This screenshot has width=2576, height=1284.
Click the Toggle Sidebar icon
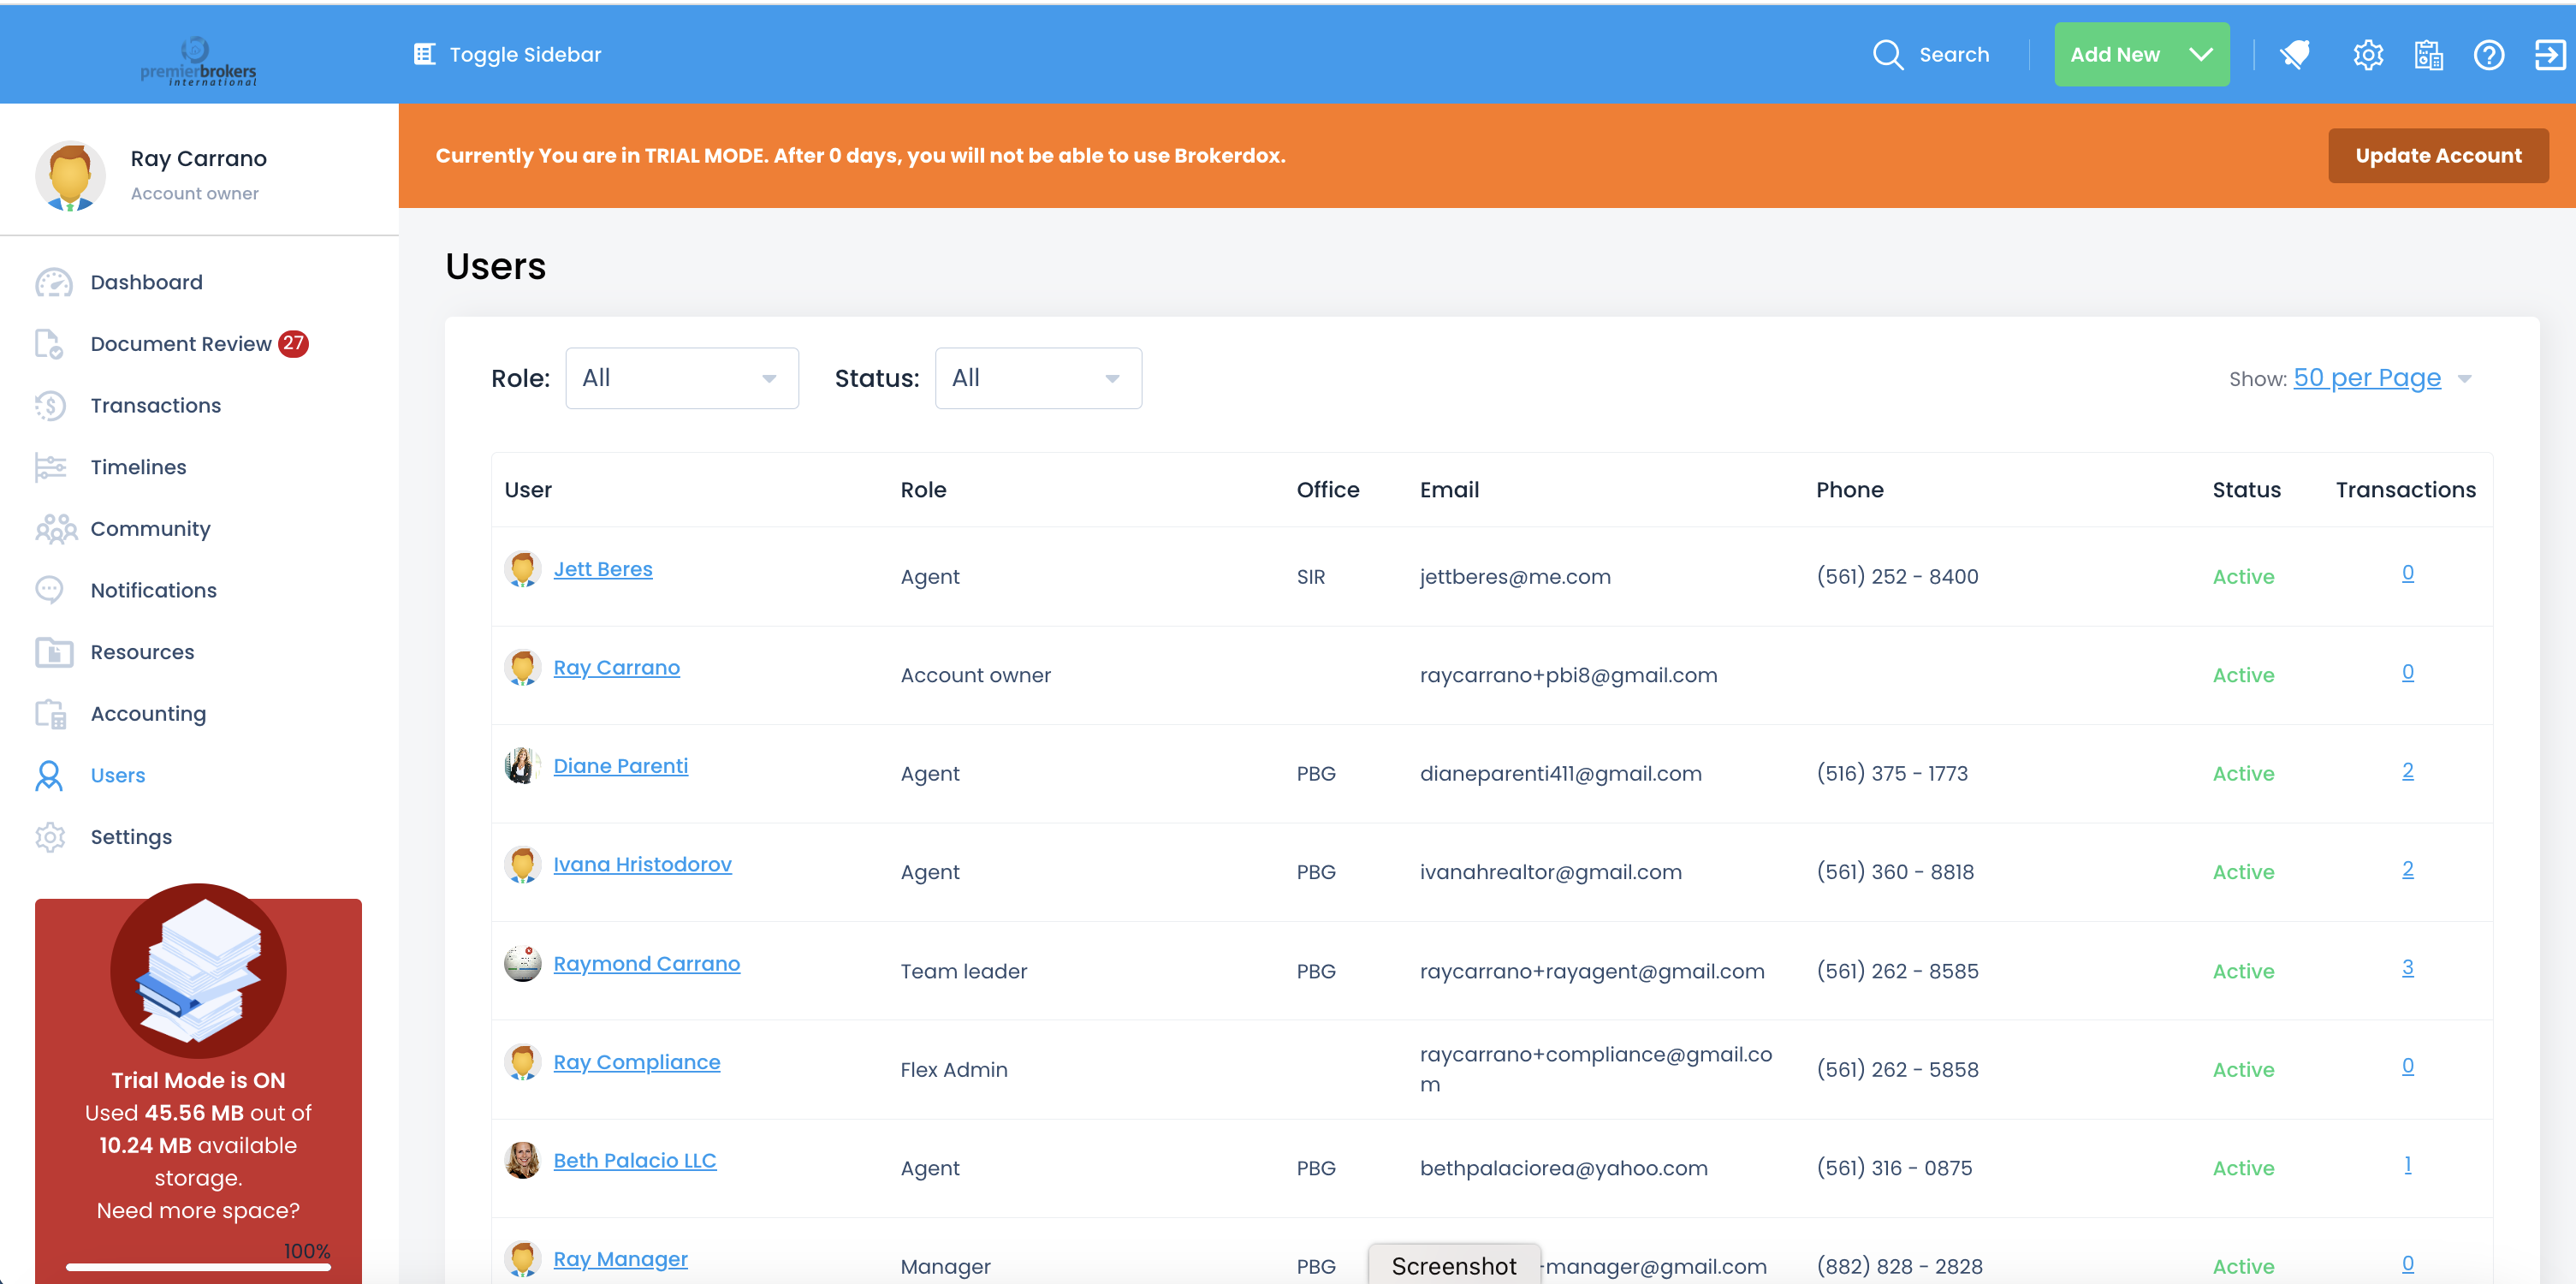(424, 54)
